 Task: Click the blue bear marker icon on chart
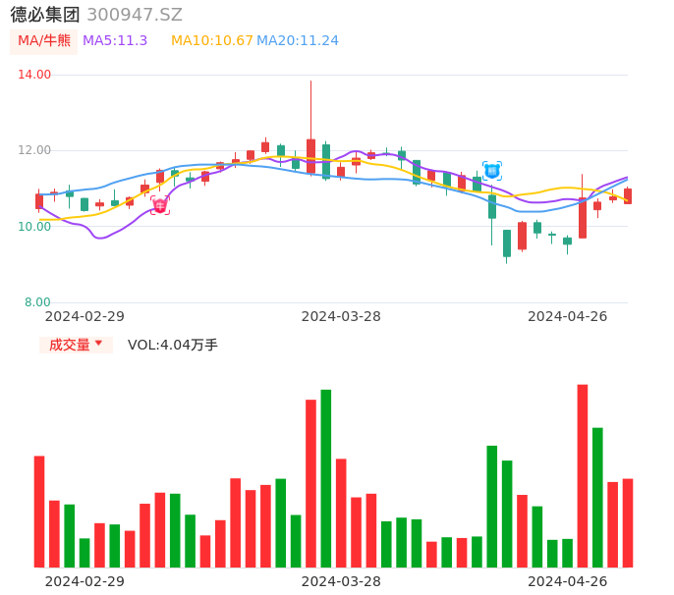[491, 171]
